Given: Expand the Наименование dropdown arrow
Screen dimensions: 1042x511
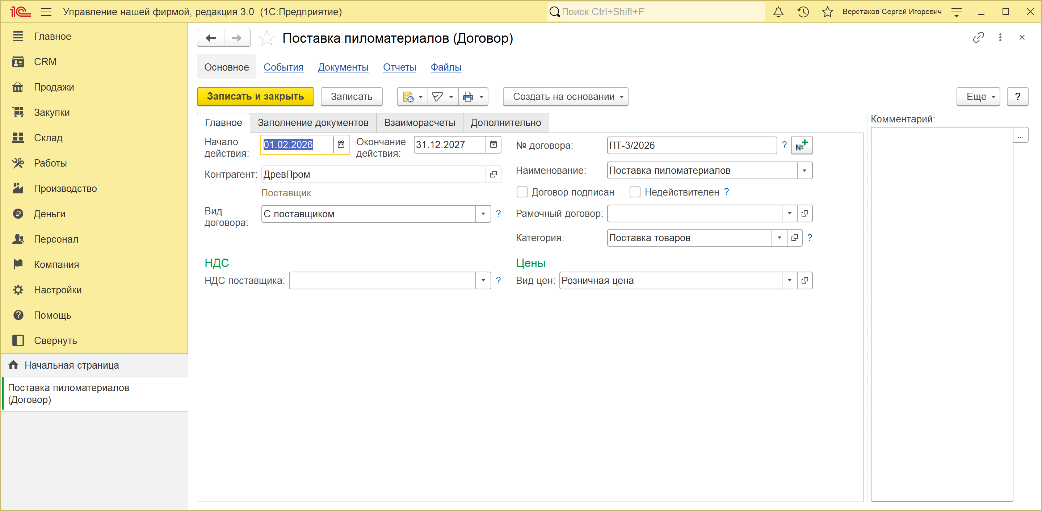Looking at the screenshot, I should coord(804,170).
